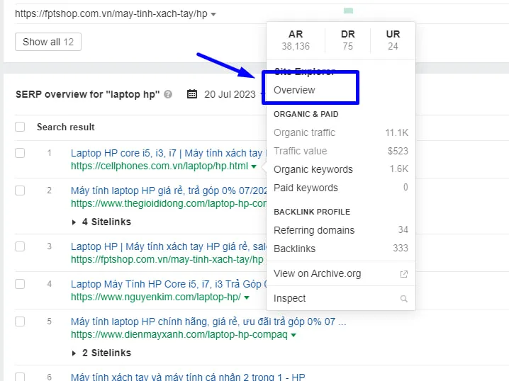Open dropdown arrow after dienmayxanh.com URL
The image size is (509, 381).
293,335
